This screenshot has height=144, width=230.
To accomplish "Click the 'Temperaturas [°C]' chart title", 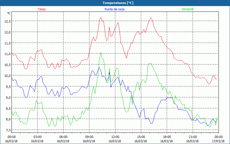I will [118, 3].
